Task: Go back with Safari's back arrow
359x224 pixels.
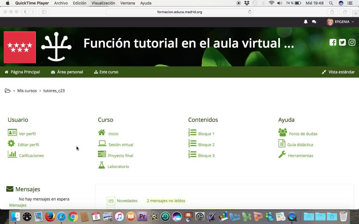Action: coord(25,12)
